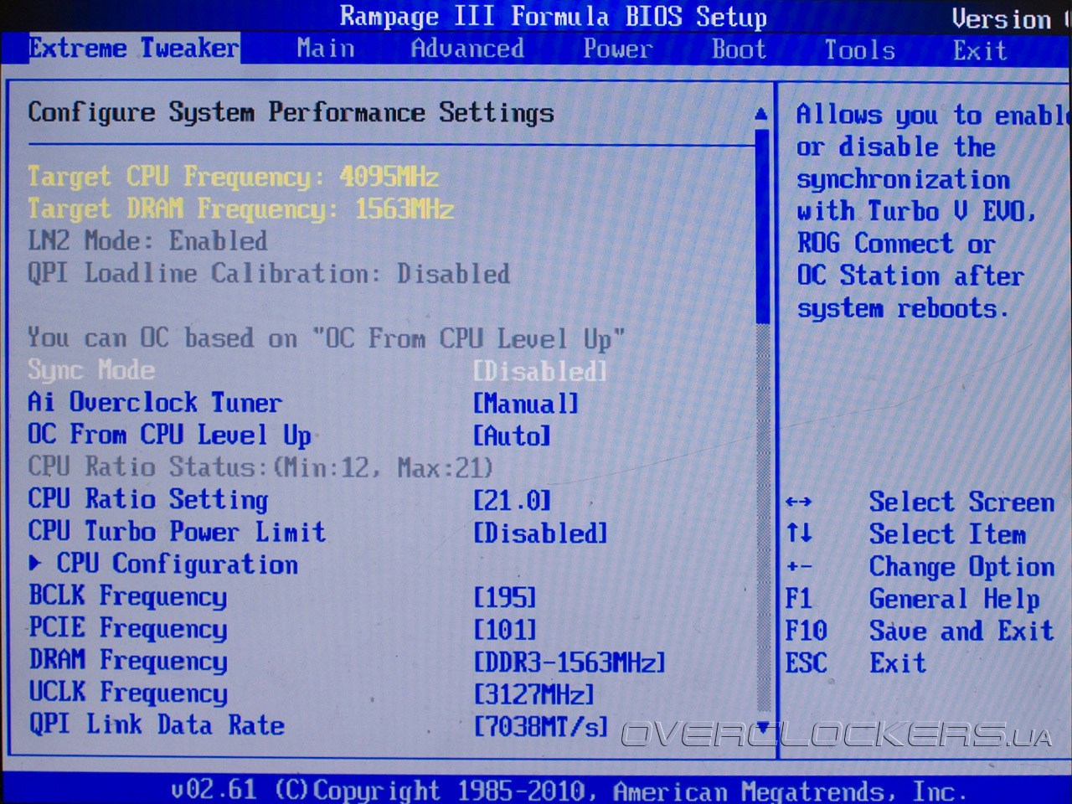Click Configure System Performance Settings heading
The height and width of the screenshot is (804, 1072).
click(291, 113)
